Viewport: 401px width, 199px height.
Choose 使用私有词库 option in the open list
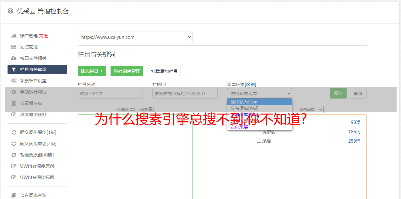pyautogui.click(x=259, y=102)
